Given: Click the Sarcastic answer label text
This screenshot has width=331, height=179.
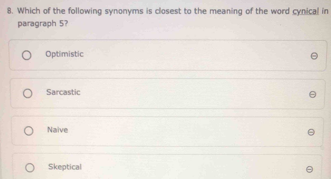Looking at the screenshot, I should [63, 92].
